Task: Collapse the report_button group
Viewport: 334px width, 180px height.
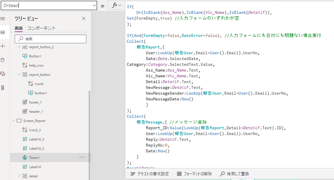Action: click(19, 75)
